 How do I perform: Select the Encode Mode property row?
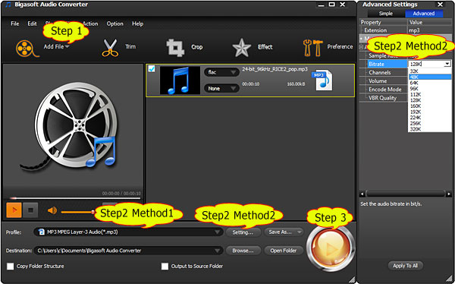point(387,90)
